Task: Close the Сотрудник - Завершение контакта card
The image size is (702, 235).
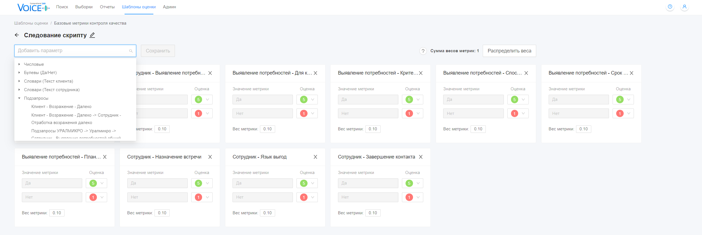Action: 420,157
